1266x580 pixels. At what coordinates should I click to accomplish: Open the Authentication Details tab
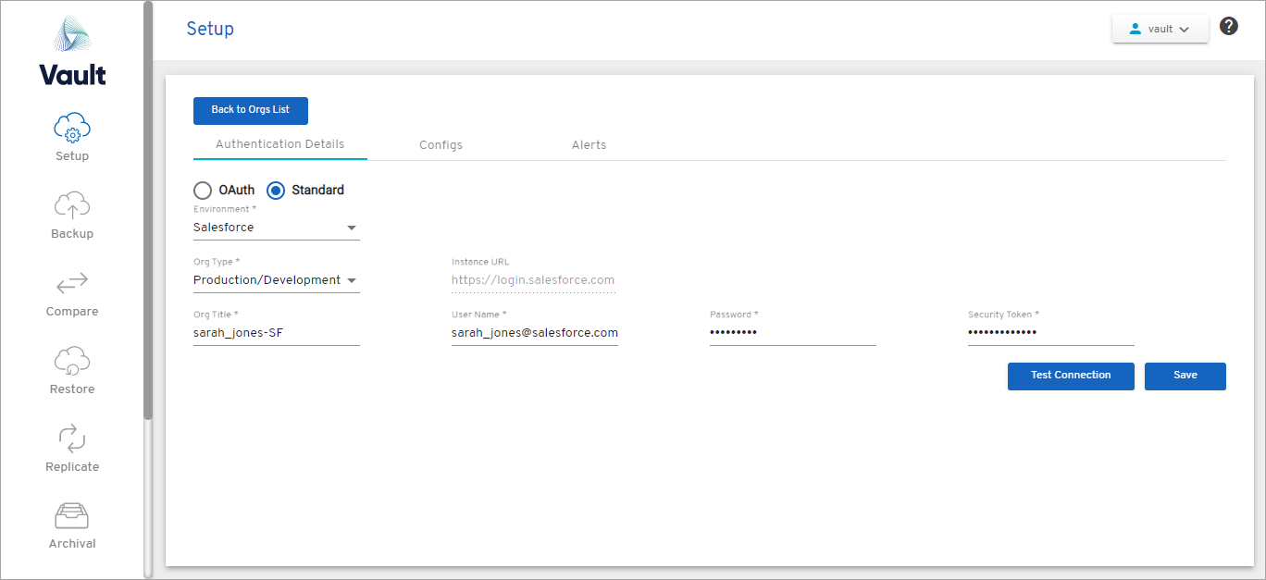(279, 144)
